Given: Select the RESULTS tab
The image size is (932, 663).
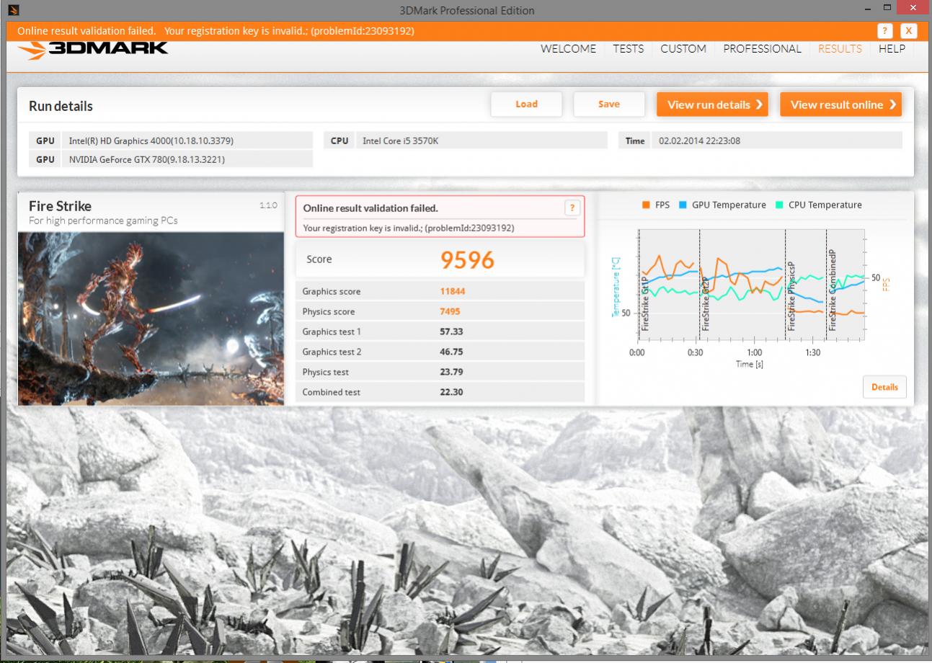Looking at the screenshot, I should pos(840,49).
